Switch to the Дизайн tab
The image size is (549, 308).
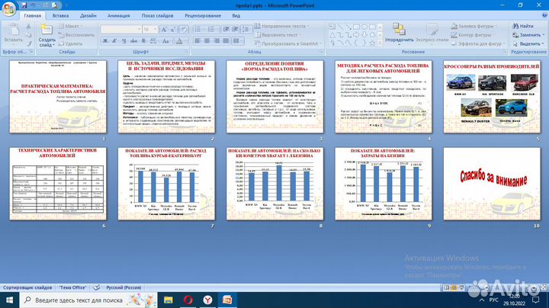tap(88, 16)
